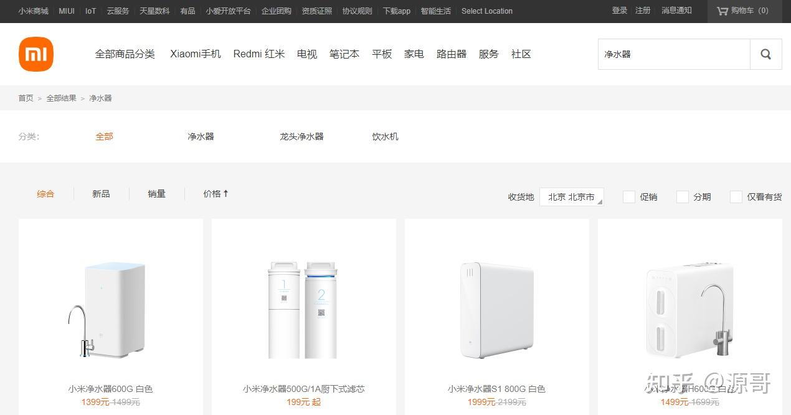Select the 综合 sort tab
Viewport: 791px width, 415px height.
pyautogui.click(x=45, y=194)
